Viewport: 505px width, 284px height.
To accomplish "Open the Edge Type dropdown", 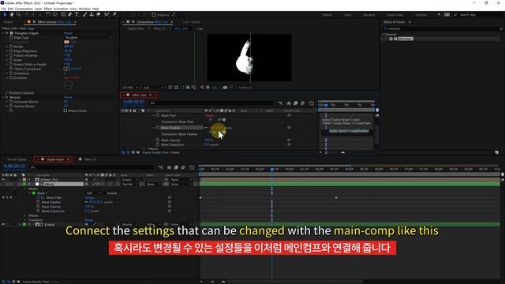I will pyautogui.click(x=88, y=38).
